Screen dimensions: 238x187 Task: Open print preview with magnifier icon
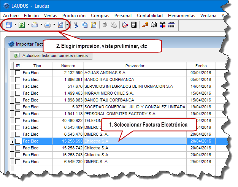click(60, 25)
